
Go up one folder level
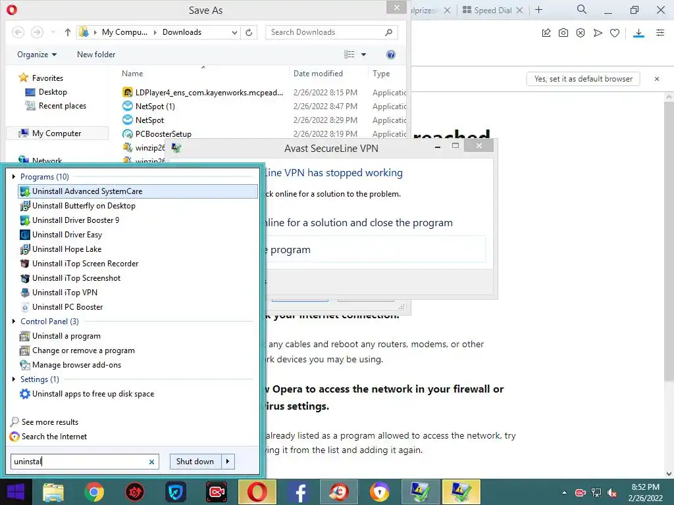pyautogui.click(x=68, y=32)
